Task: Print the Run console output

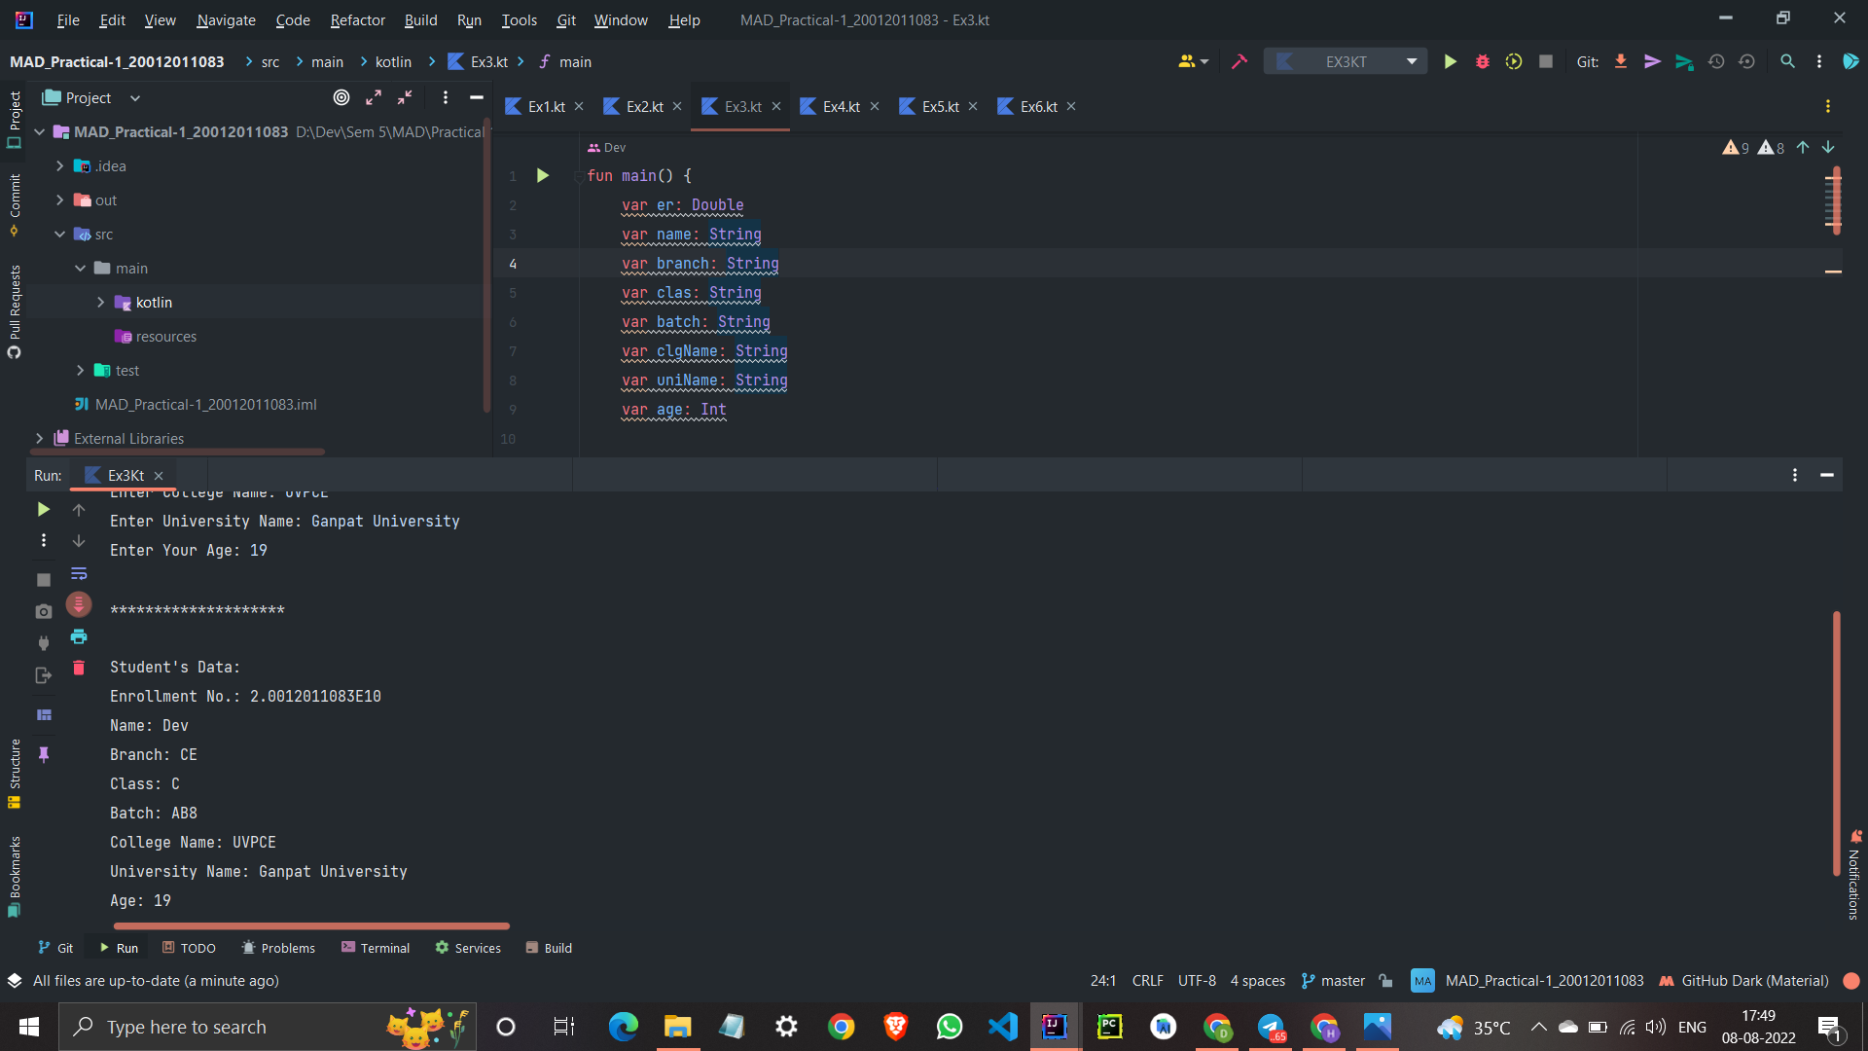Action: pos(79,636)
